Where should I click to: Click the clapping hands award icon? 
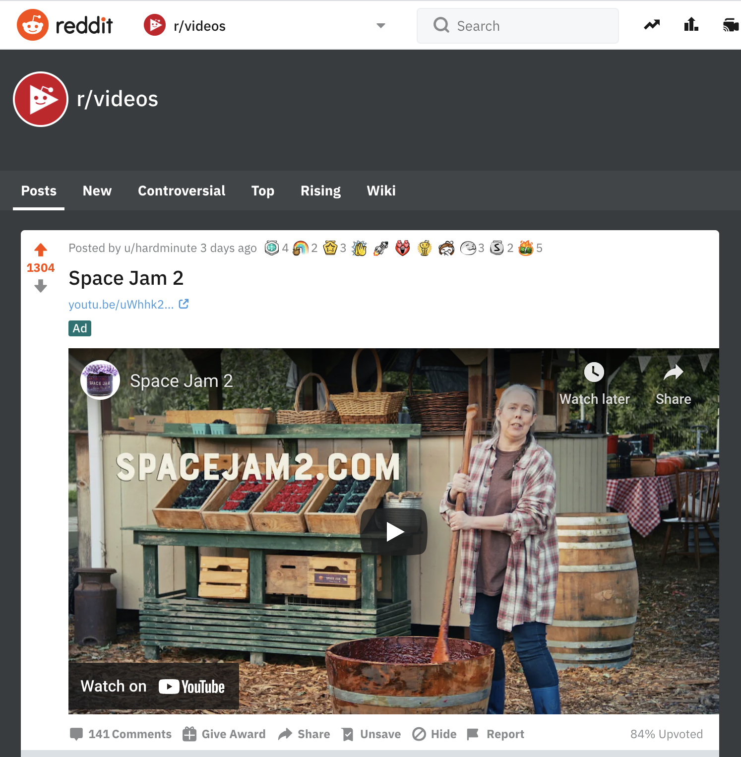(x=359, y=248)
